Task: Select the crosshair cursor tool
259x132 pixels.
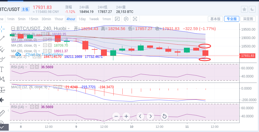Action: pyautogui.click(x=2, y=29)
